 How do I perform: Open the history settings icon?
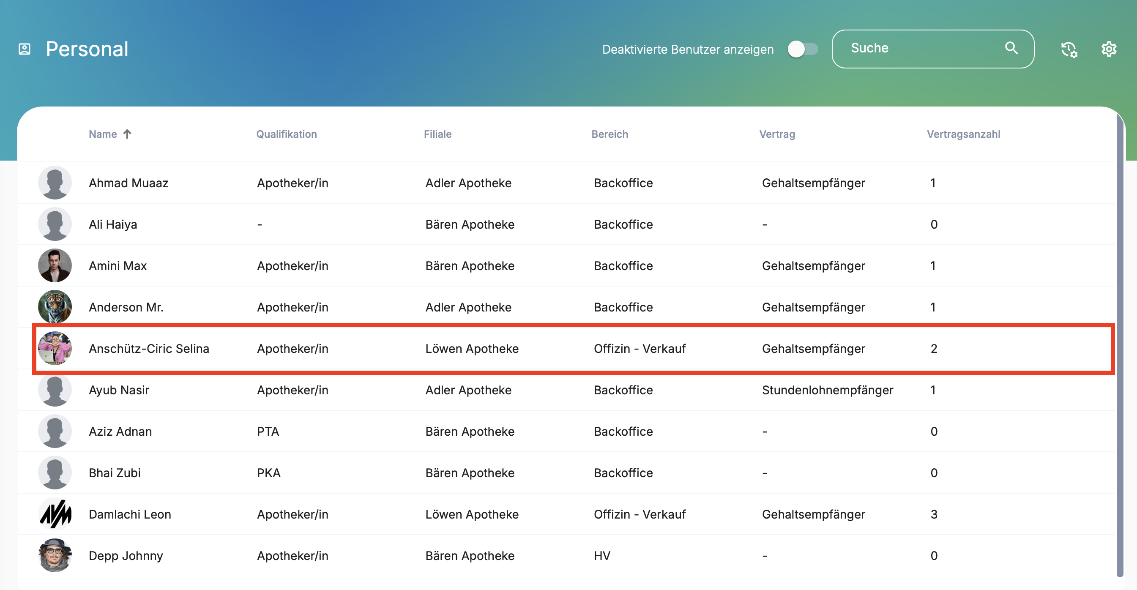pos(1069,49)
